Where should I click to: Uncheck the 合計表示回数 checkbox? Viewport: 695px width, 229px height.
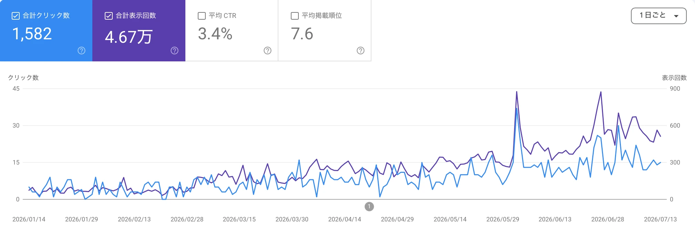tap(109, 16)
